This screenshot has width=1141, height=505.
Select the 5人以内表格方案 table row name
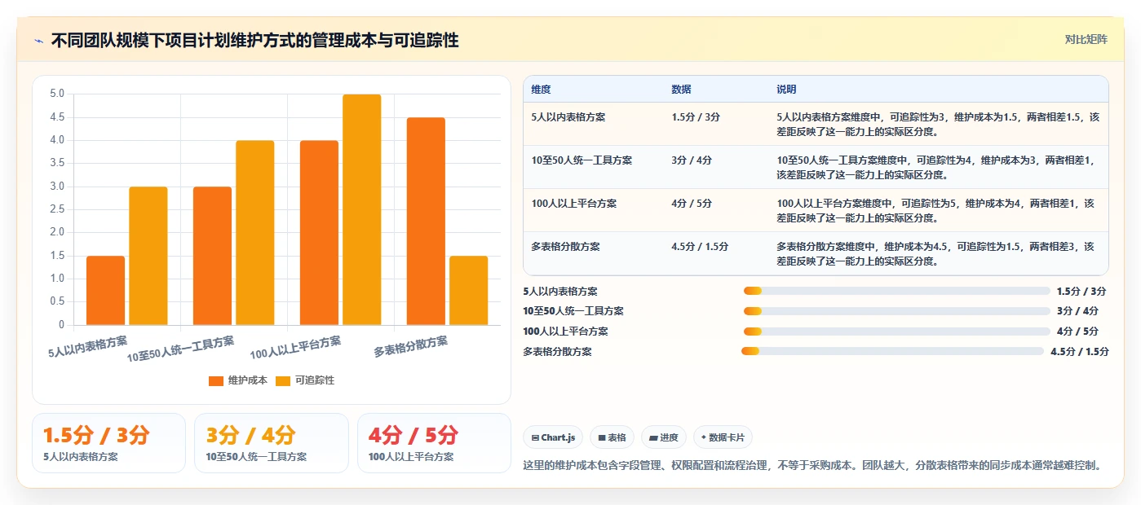point(568,117)
